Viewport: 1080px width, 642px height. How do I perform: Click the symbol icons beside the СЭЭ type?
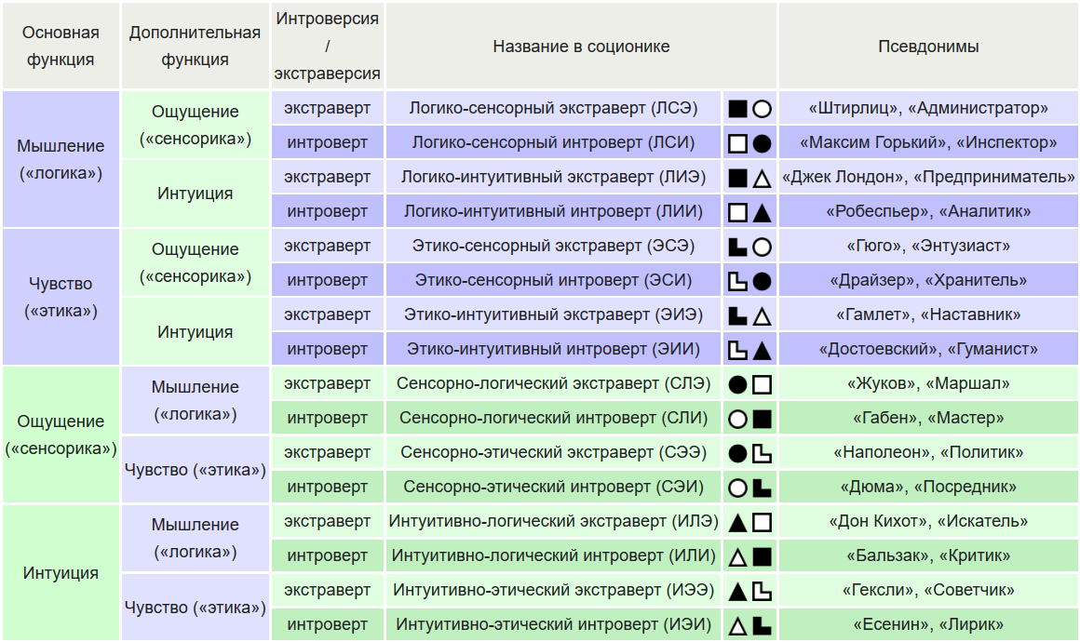749,453
